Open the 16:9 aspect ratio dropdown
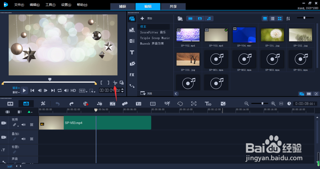This screenshot has width=320, height=169. (x=83, y=91)
